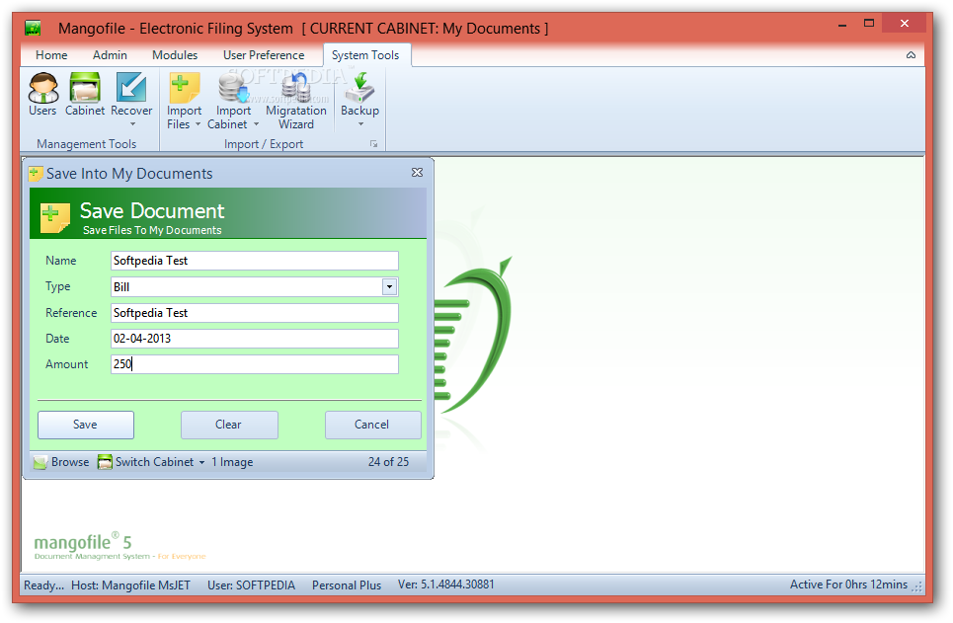Minimize the Mangofile window
Screen dimensions: 953x623
click(842, 25)
